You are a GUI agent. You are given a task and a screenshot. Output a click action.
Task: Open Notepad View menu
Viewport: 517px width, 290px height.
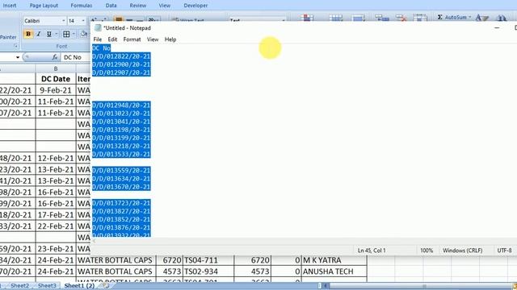(153, 39)
